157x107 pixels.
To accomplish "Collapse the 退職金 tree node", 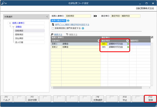I will (13, 27).
